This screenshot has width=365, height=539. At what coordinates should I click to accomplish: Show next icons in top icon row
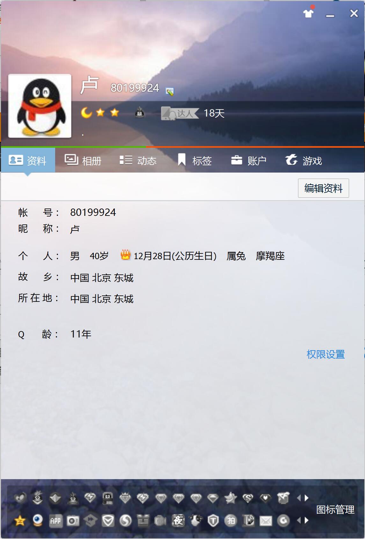point(307,498)
